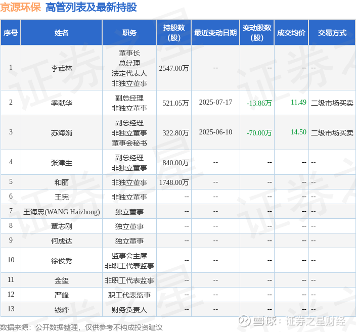Click 独立董事 in the 何成达 row

tap(129, 241)
